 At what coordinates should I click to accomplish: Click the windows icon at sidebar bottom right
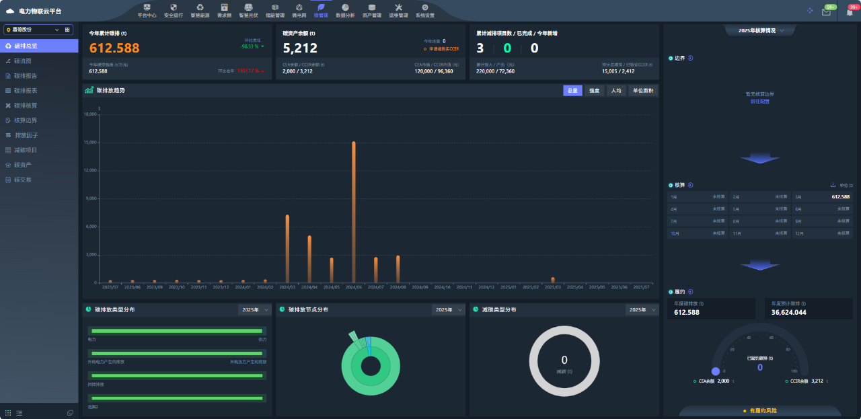(x=70, y=412)
